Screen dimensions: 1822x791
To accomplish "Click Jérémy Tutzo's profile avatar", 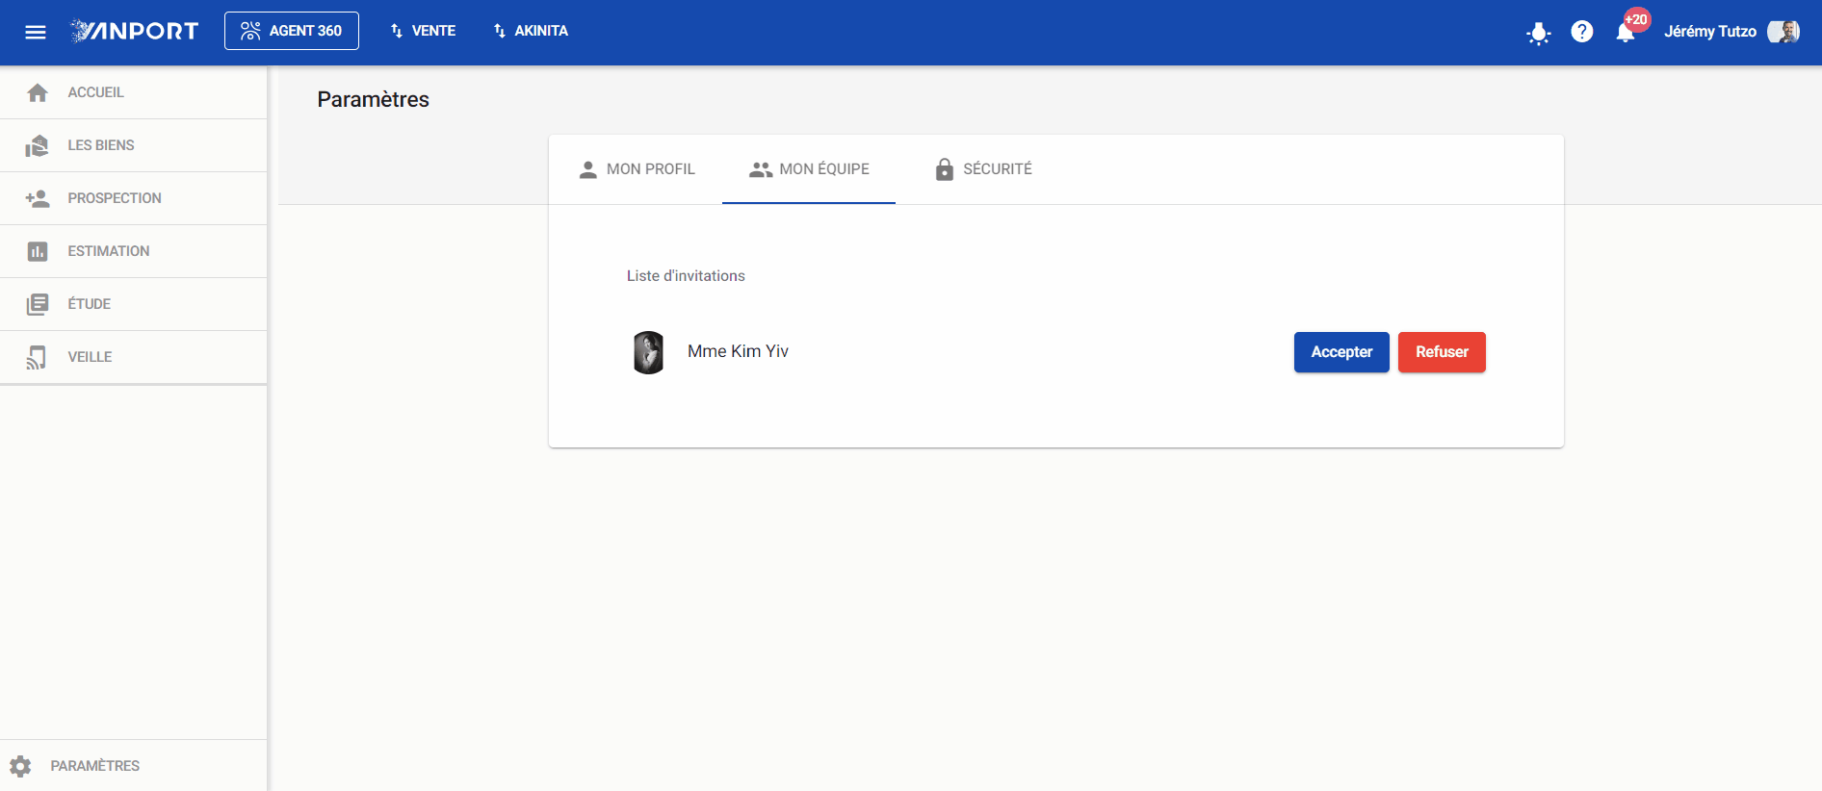I will [x=1784, y=32].
